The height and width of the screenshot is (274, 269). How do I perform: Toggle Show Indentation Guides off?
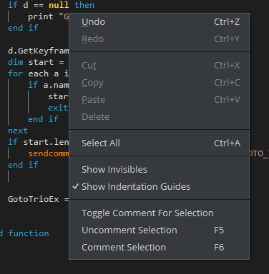click(x=159, y=187)
